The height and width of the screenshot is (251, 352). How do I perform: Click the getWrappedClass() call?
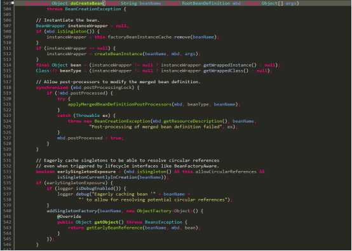[x=226, y=71]
